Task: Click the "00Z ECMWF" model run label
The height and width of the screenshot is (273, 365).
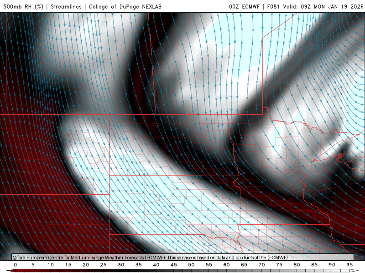Action: pos(244,6)
